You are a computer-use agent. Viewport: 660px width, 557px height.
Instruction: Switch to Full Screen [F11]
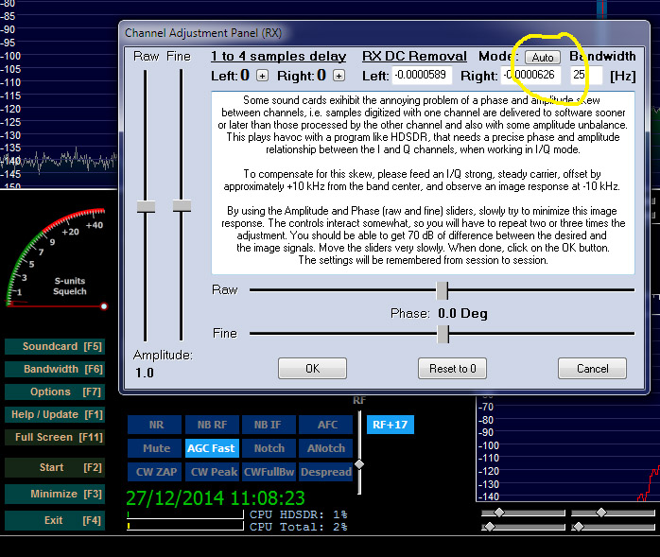tap(55, 438)
